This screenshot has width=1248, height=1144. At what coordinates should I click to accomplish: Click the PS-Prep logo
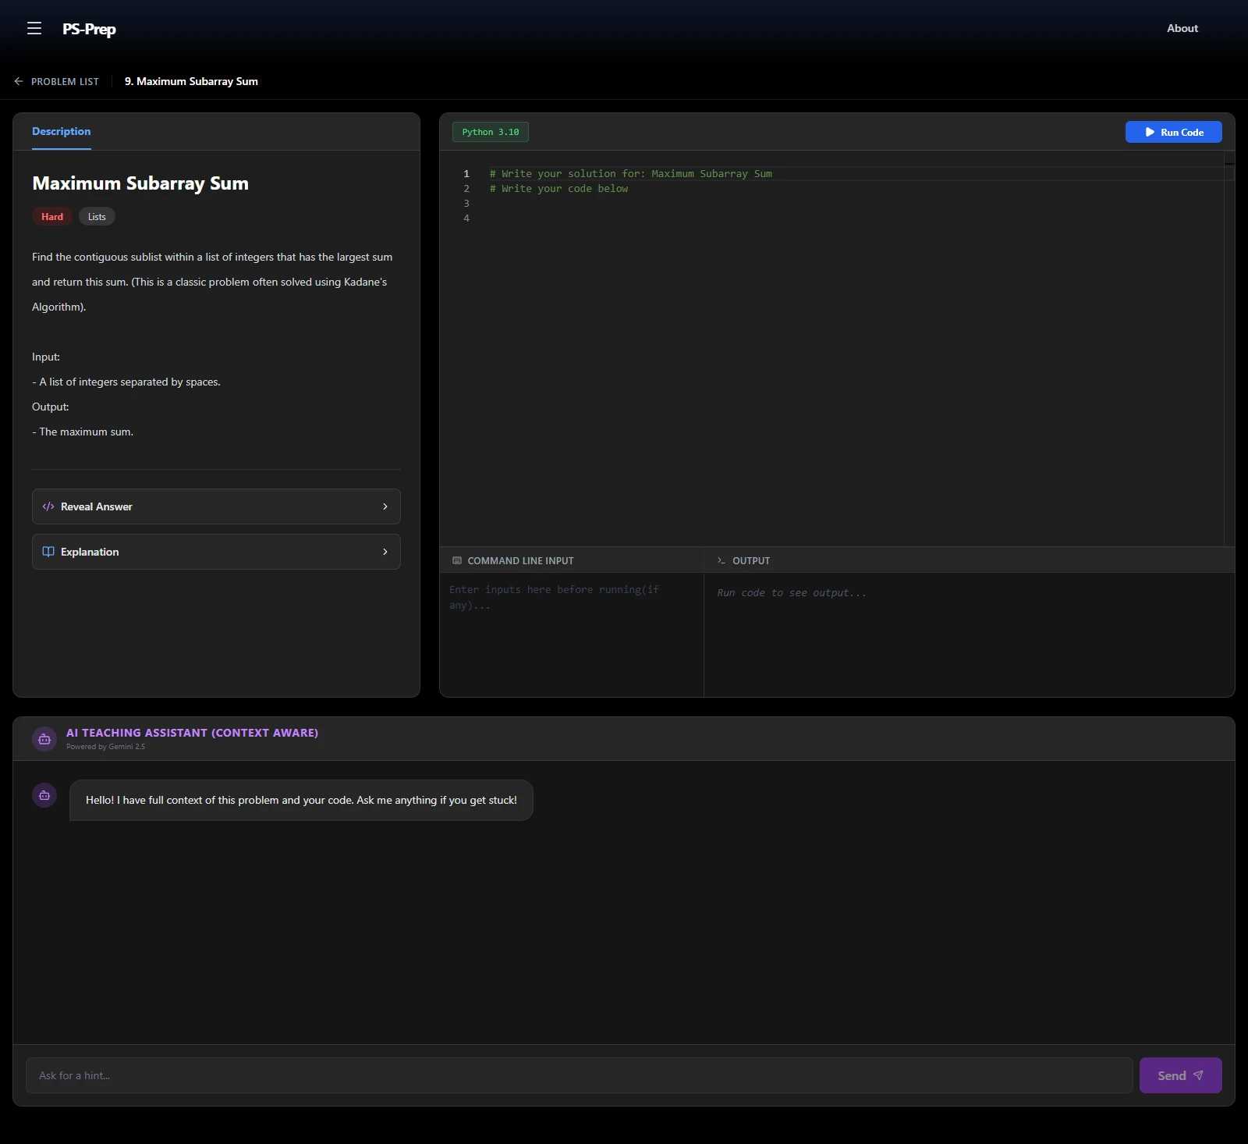89,29
